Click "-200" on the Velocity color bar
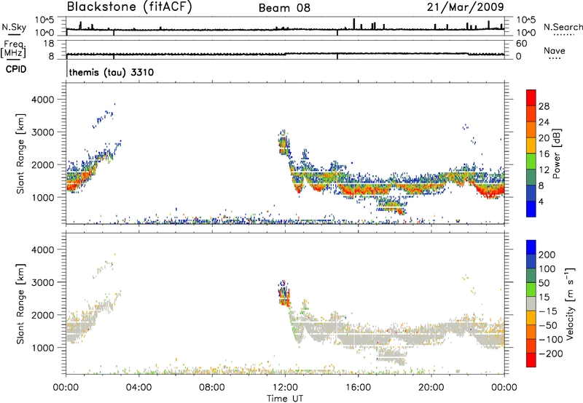The image size is (583, 403). (551, 354)
